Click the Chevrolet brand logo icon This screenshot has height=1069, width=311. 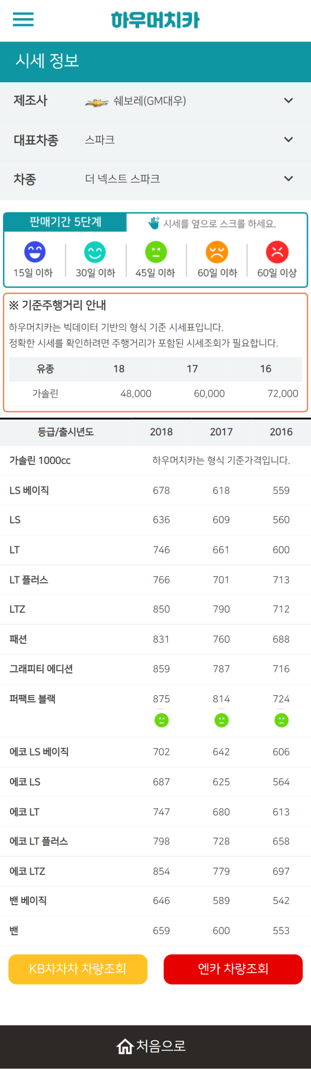point(97,102)
